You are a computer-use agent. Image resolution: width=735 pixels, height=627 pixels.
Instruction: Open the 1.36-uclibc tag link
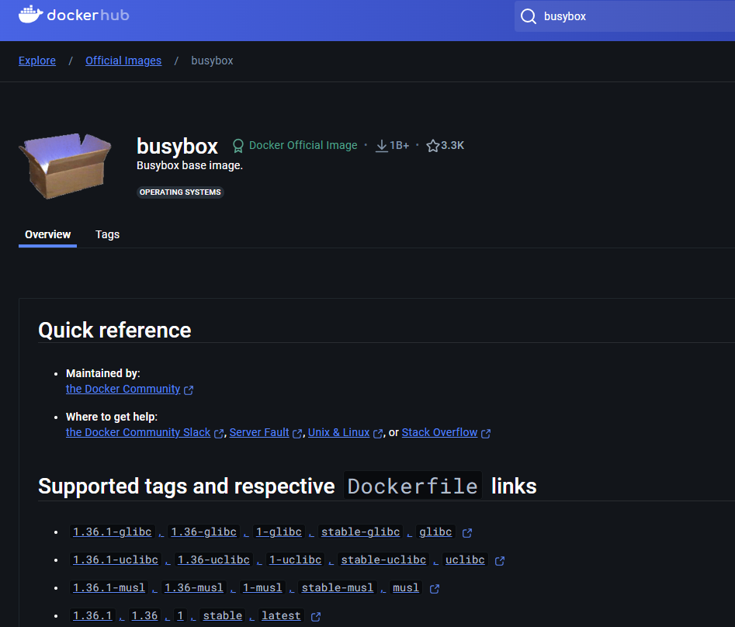(213, 560)
